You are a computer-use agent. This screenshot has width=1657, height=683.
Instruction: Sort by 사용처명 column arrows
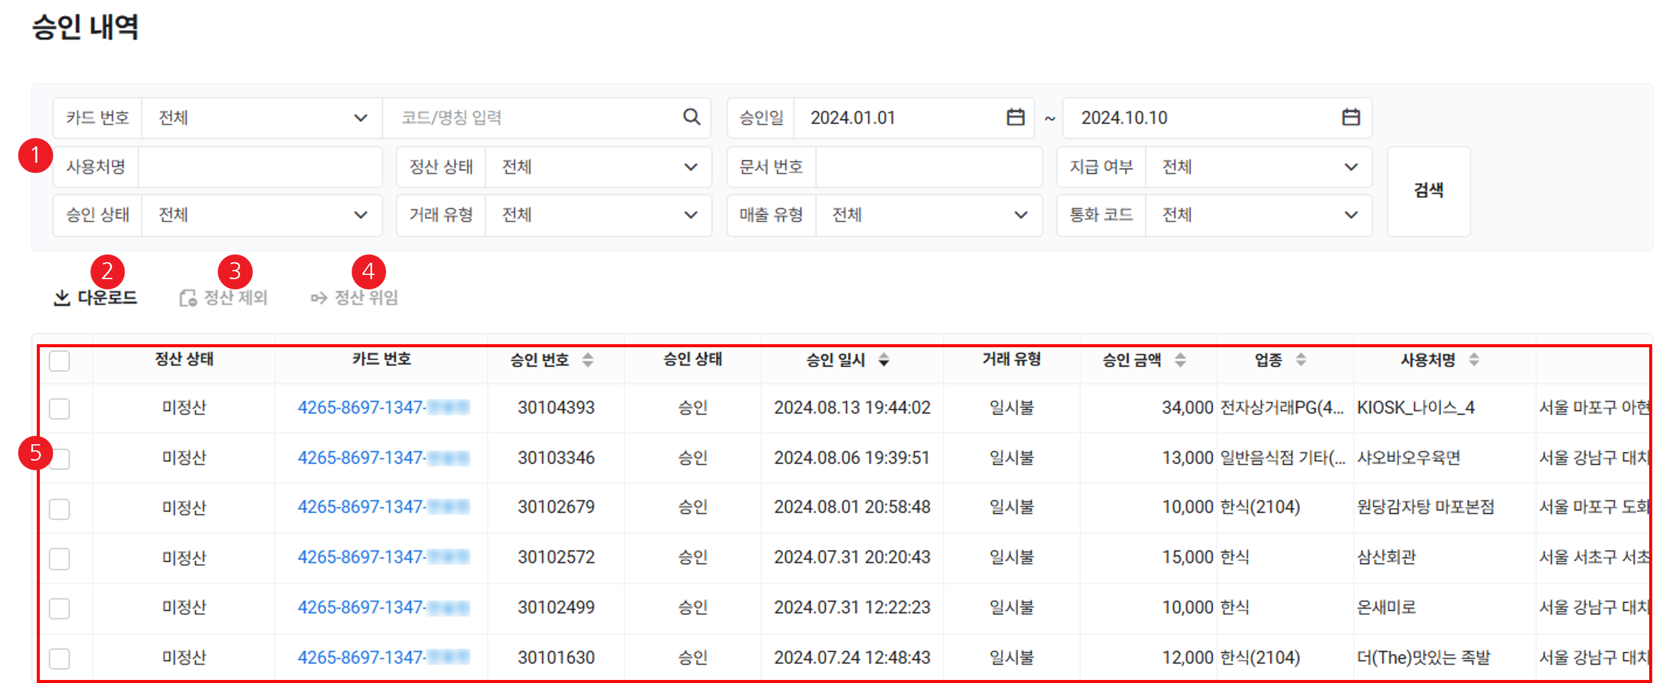(1474, 359)
